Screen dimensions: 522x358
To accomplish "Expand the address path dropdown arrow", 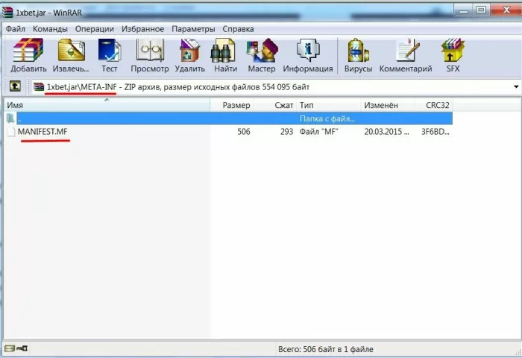I will [x=515, y=87].
